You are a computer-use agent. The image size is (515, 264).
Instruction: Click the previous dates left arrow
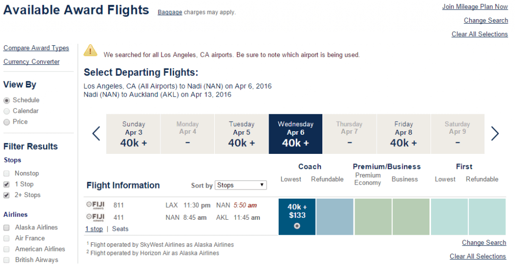coord(96,134)
